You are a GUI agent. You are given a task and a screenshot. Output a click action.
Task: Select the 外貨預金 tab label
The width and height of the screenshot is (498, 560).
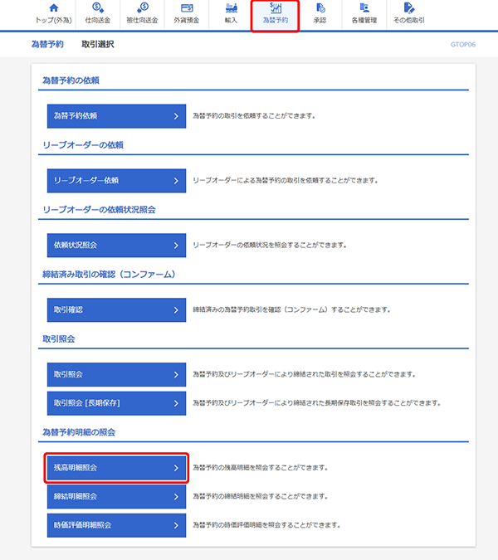pos(187,21)
